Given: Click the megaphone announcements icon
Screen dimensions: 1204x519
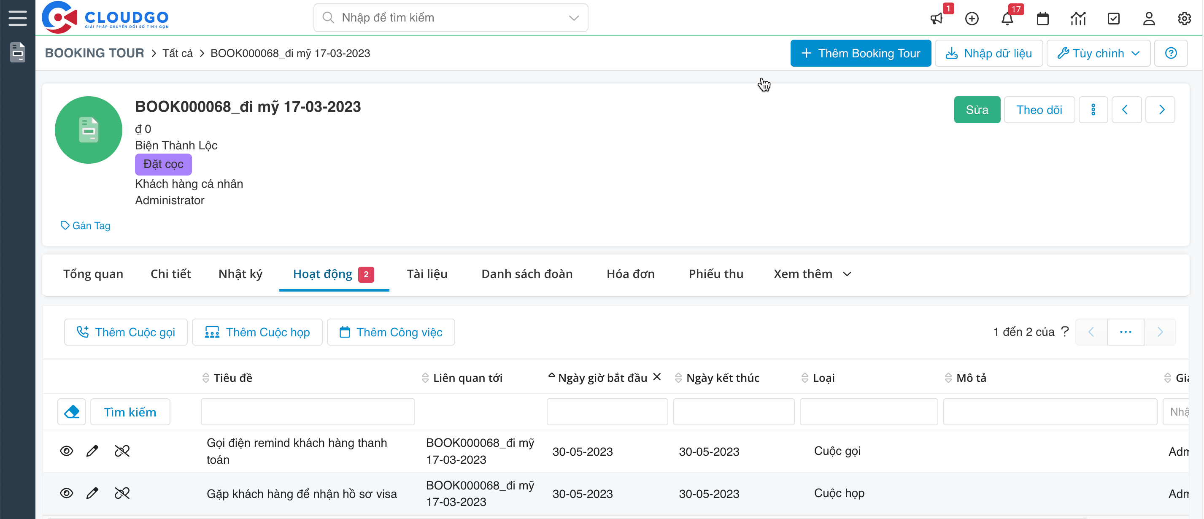Looking at the screenshot, I should pyautogui.click(x=937, y=18).
